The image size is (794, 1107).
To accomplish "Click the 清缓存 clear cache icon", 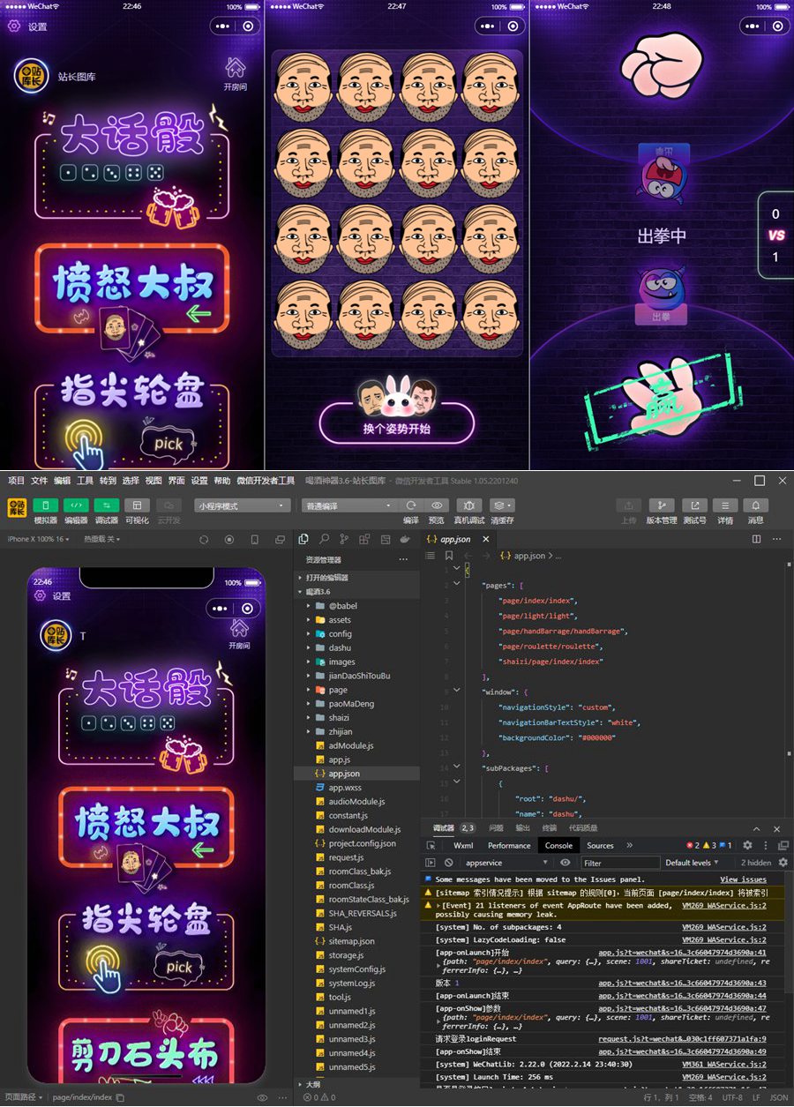I will click(x=502, y=505).
